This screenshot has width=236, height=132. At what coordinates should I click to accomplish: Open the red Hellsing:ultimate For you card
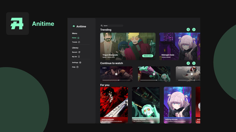point(114,105)
